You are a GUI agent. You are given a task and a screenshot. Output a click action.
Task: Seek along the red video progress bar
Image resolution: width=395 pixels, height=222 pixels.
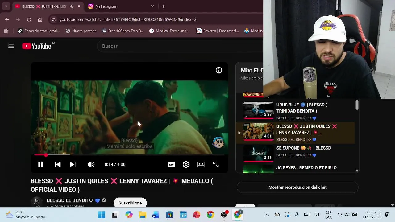129,155
